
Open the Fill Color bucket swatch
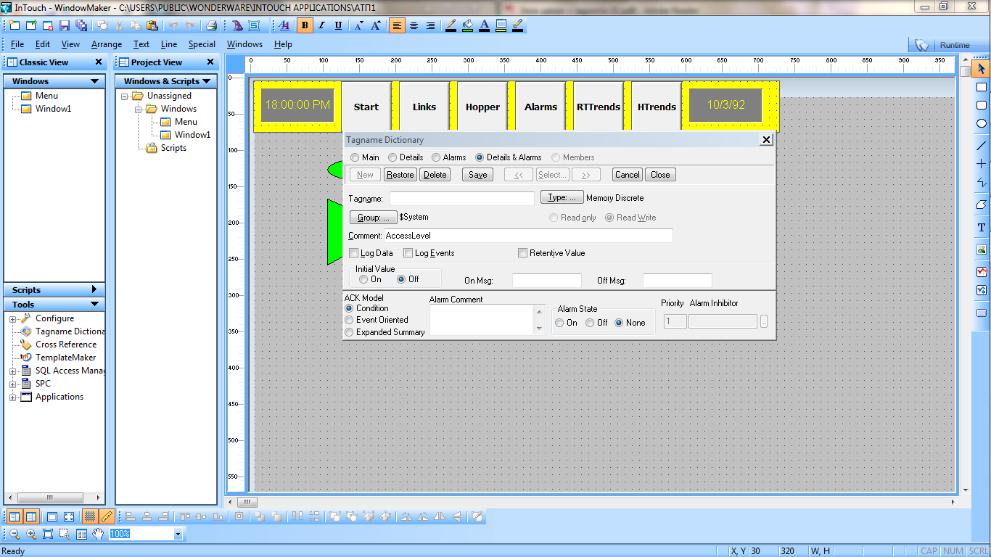468,25
